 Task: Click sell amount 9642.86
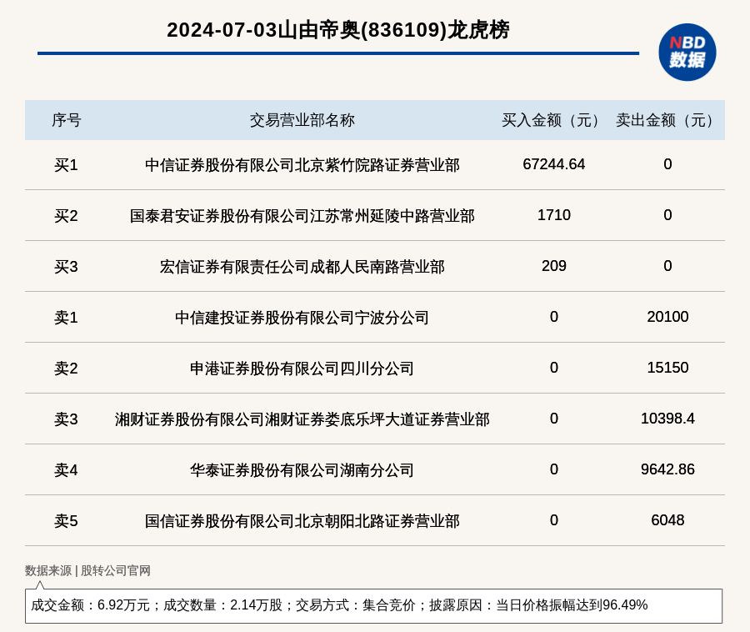pyautogui.click(x=667, y=469)
